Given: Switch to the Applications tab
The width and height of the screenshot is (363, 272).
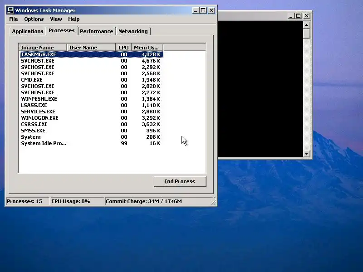Looking at the screenshot, I should coord(28,31).
